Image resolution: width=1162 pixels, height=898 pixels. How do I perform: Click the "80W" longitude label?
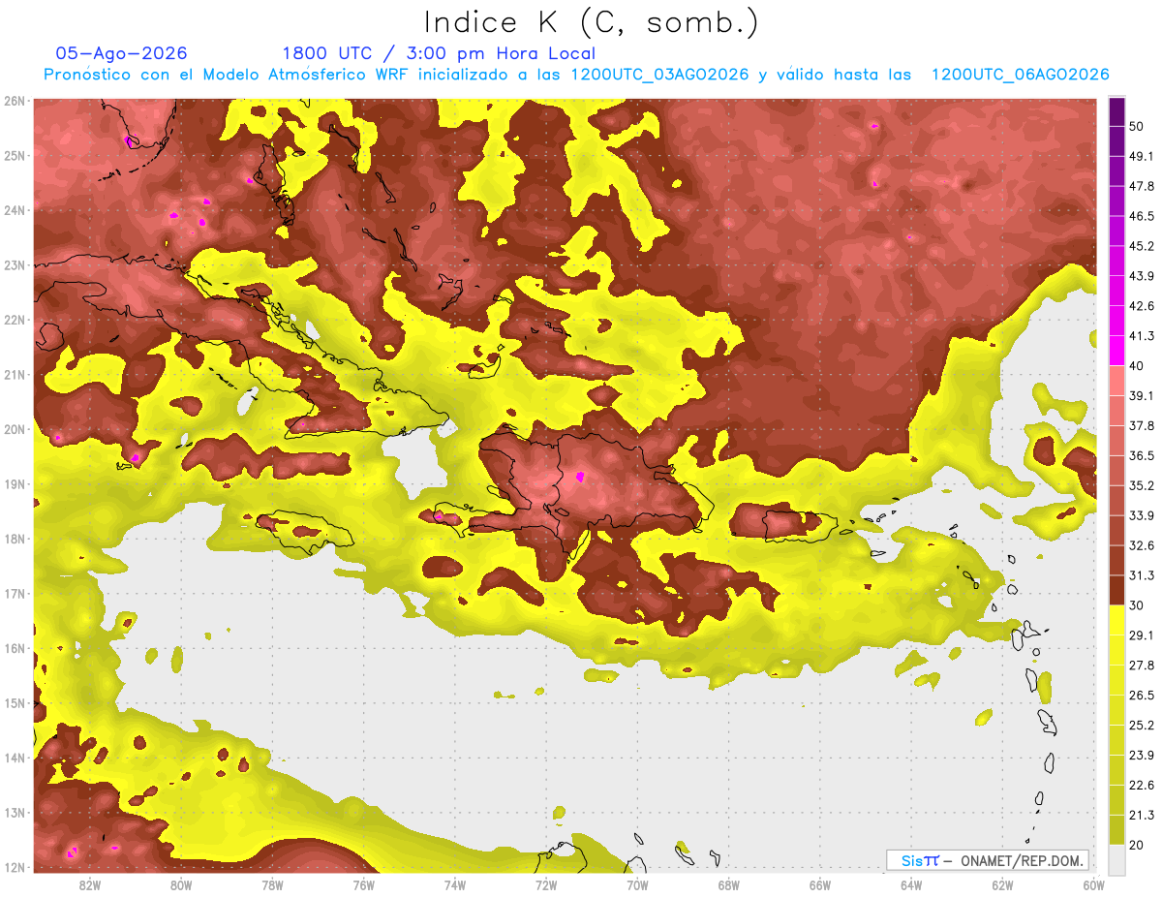(x=181, y=884)
